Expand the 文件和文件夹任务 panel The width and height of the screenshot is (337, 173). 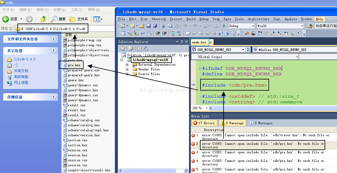[53, 39]
